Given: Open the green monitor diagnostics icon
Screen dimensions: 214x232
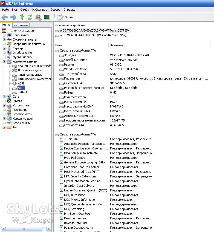Looking at the screenshot, I should point(47,17).
